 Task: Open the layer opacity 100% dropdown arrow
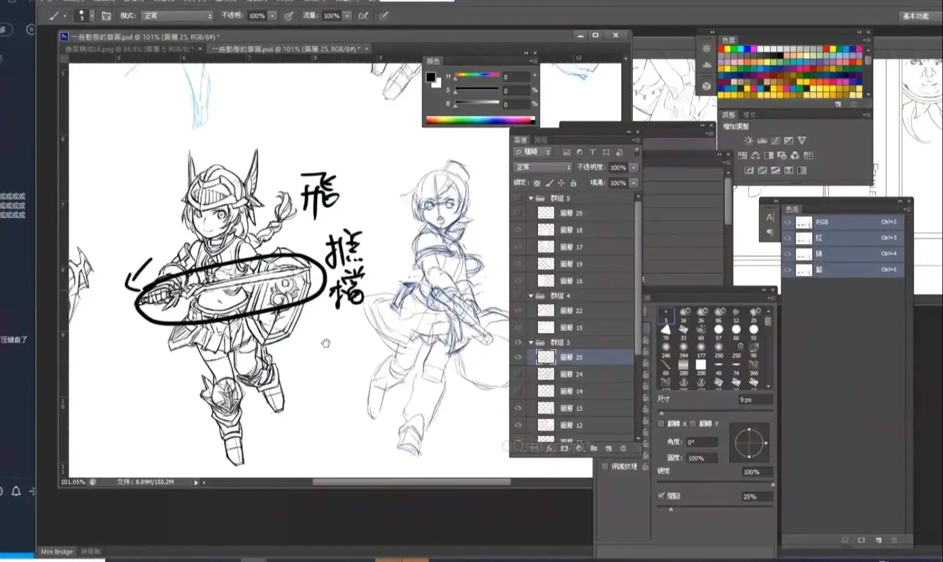[x=634, y=168]
